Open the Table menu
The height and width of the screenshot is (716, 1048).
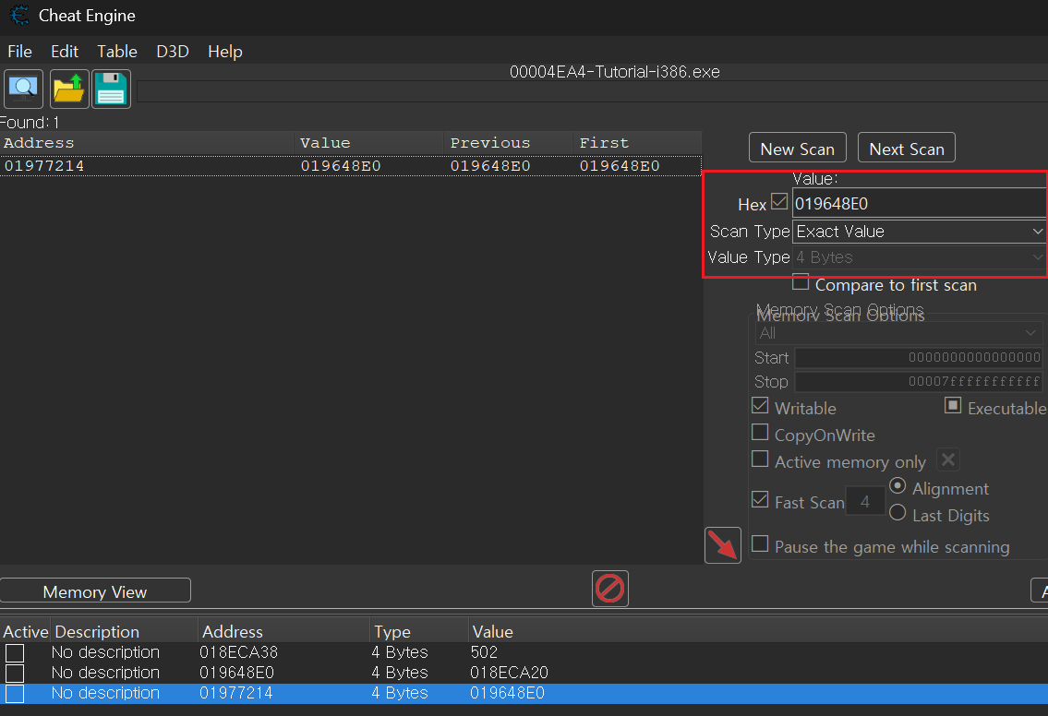click(x=117, y=52)
